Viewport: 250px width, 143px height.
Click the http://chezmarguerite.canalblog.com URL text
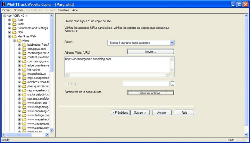[x=88, y=59]
